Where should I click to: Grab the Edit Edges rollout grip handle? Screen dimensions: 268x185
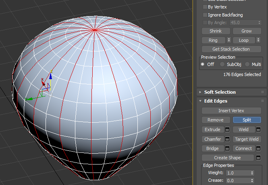(x=262, y=101)
